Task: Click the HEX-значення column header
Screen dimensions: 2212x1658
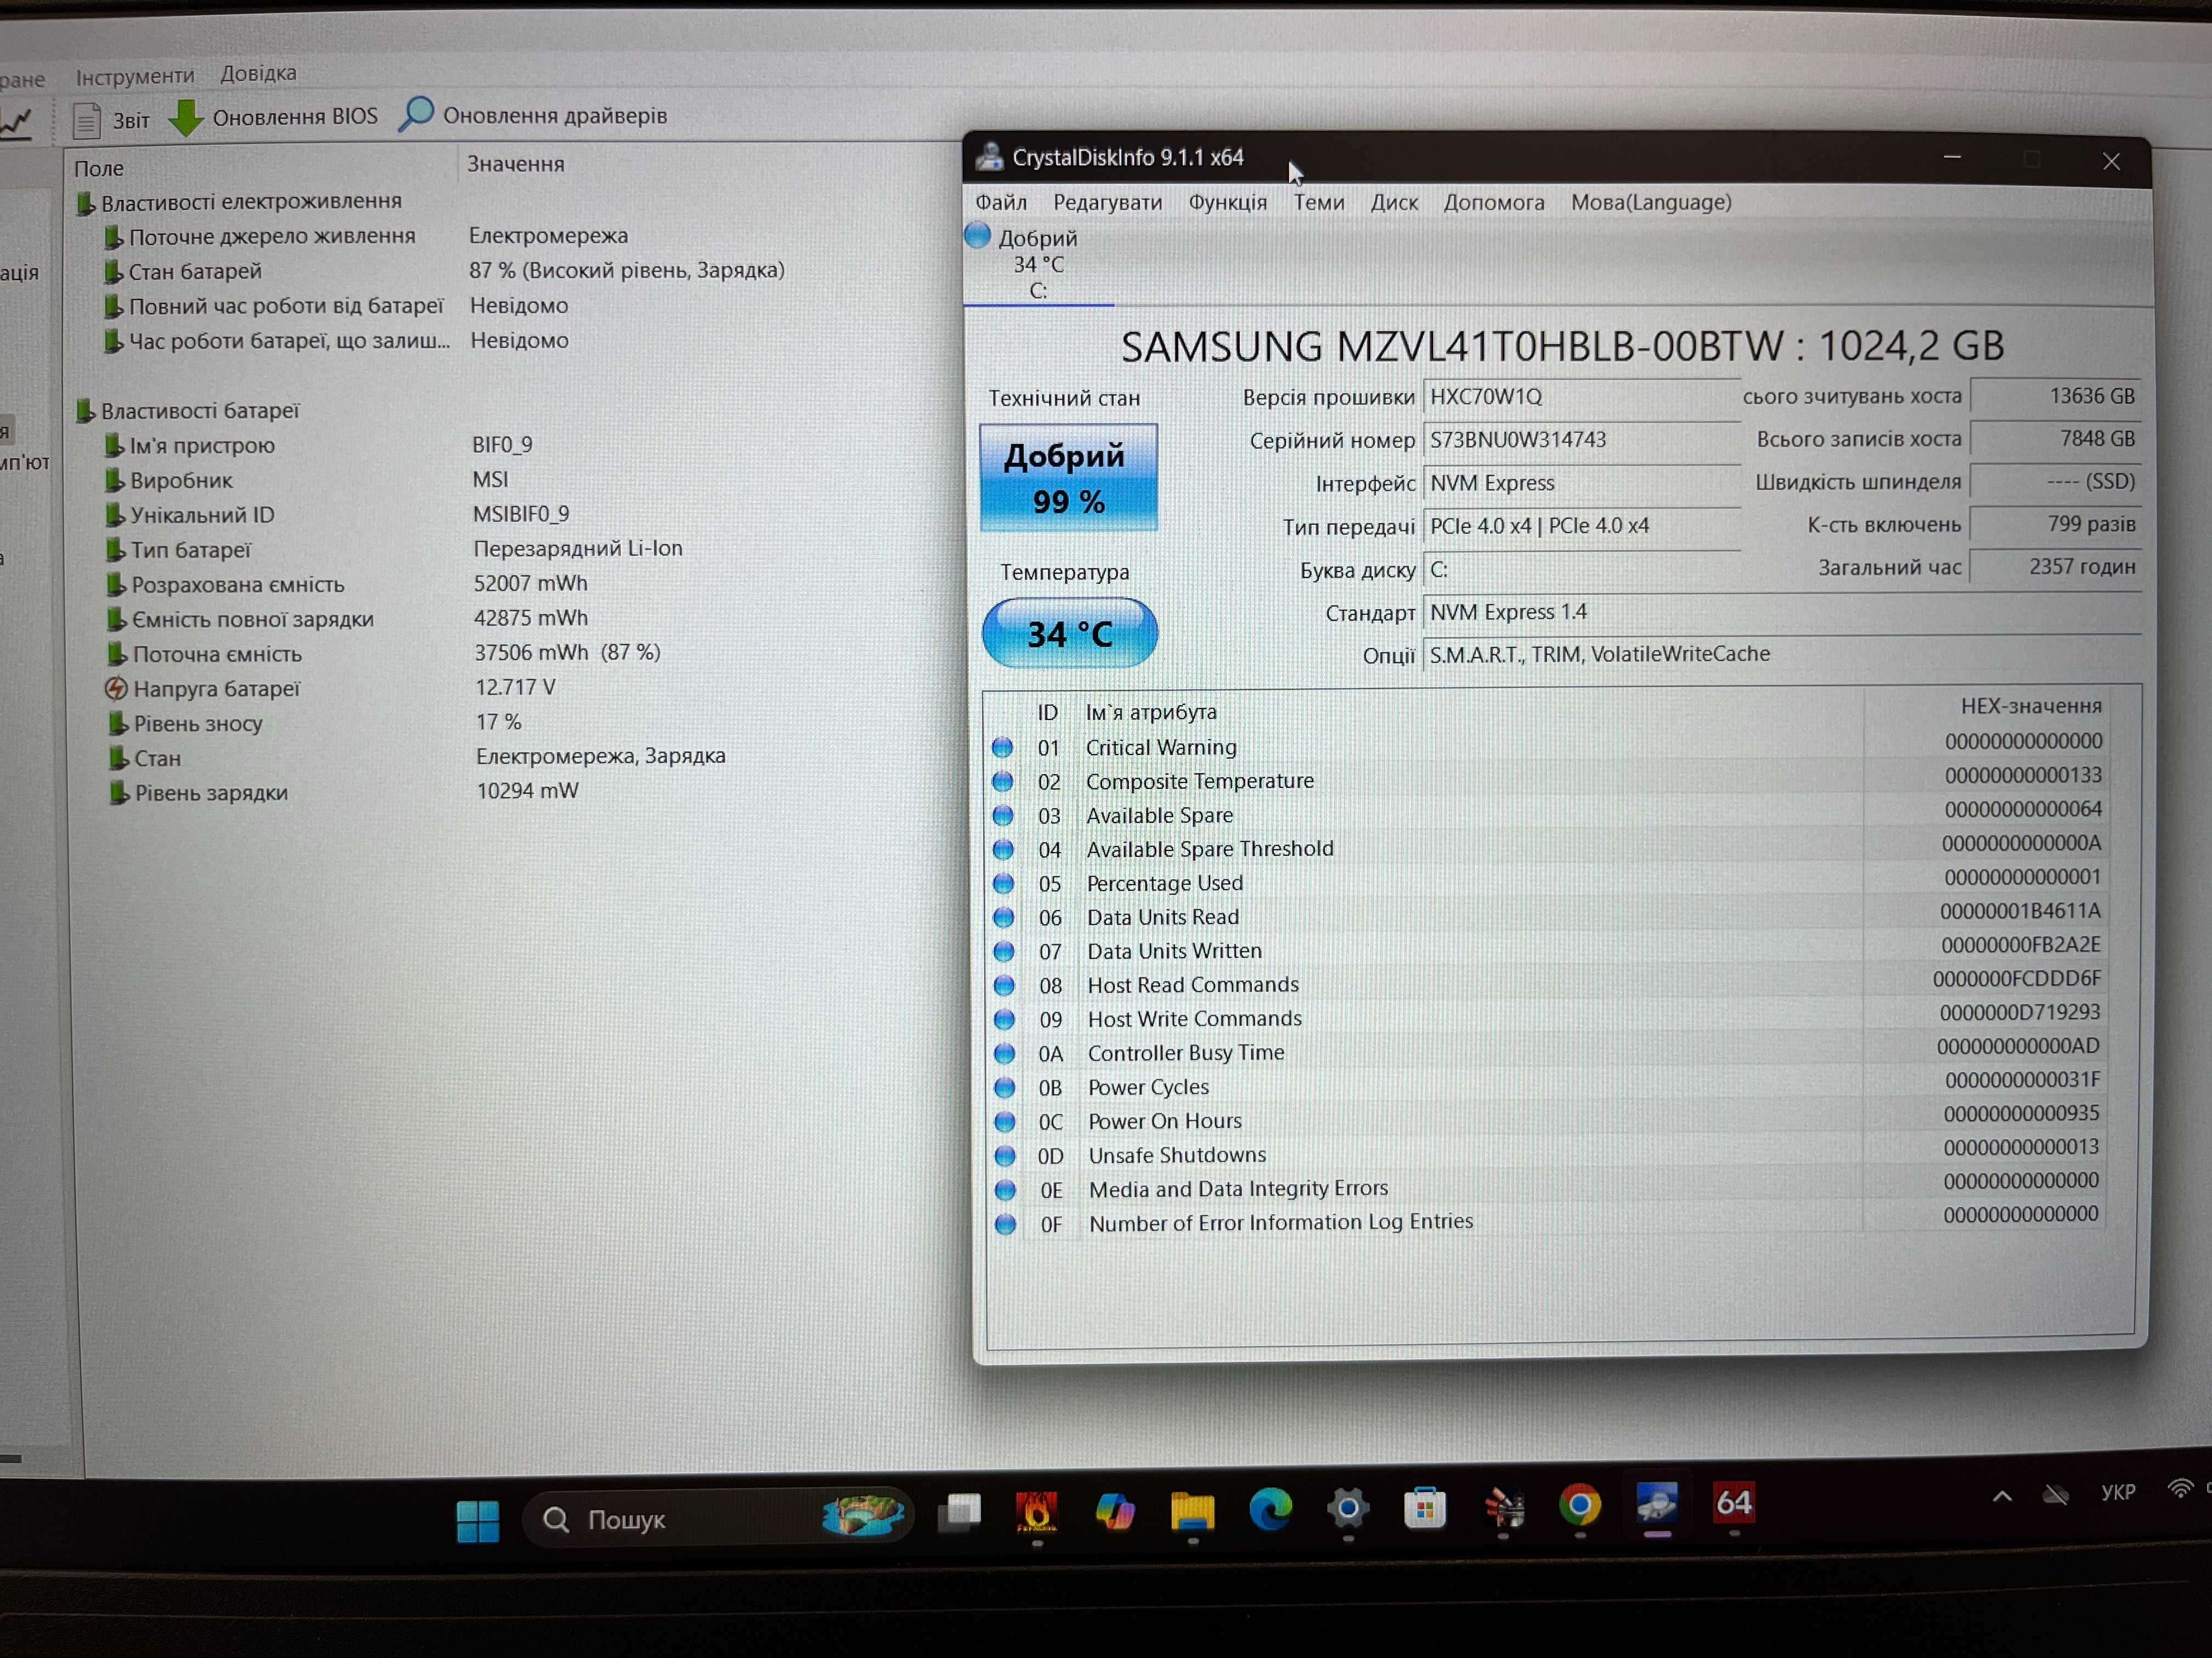Action: 2031,706
